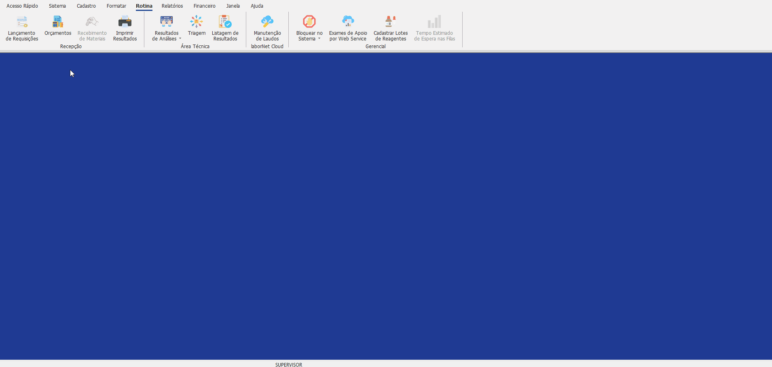
Task: Click the Orçamentos icon
Action: (x=58, y=22)
